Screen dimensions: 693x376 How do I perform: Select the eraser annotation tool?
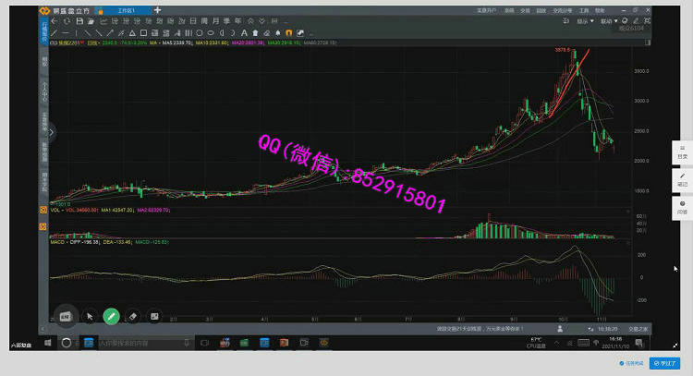[x=132, y=316]
